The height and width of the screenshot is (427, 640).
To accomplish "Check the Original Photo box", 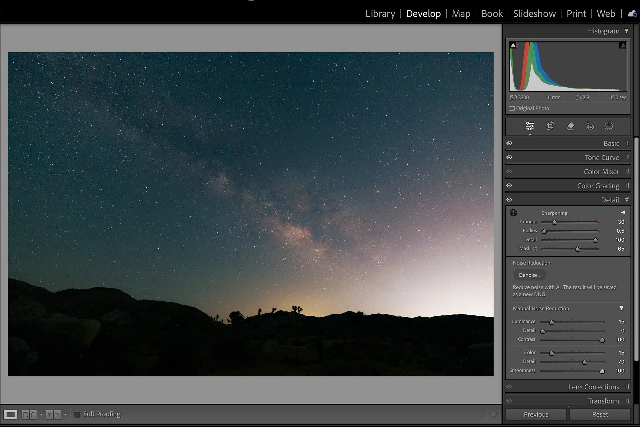I will [x=512, y=108].
